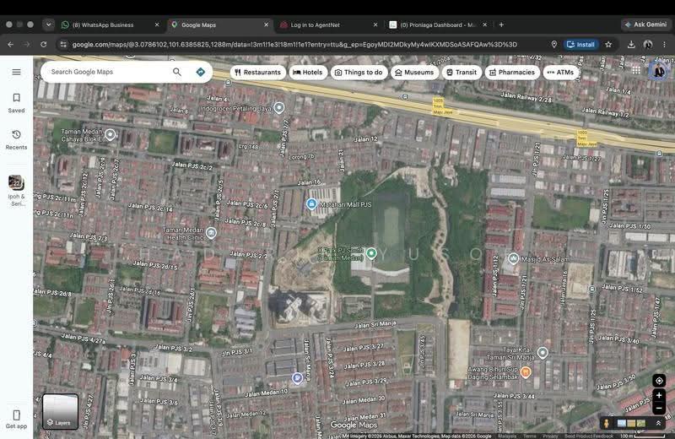Screen dimensions: 675x439
Task: Filter by Restaurants chip
Action: (x=258, y=73)
